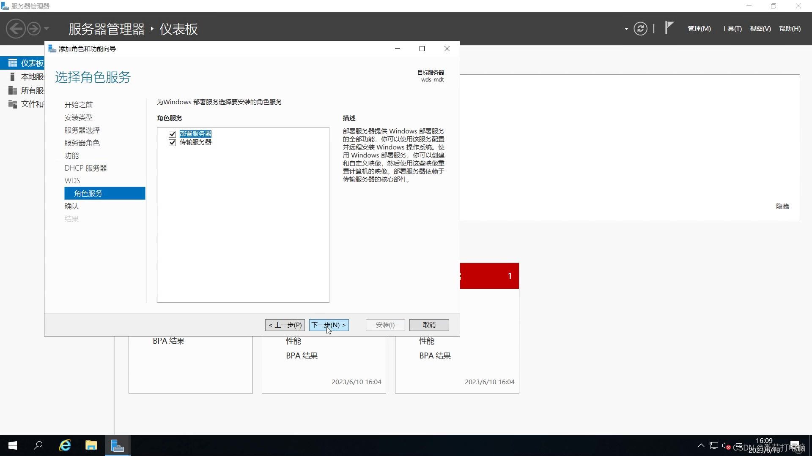Open the 工具(T) menu
812x456 pixels.
(732, 29)
